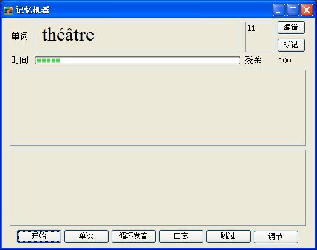
Task: Click the 单词 label
Action: pos(19,36)
